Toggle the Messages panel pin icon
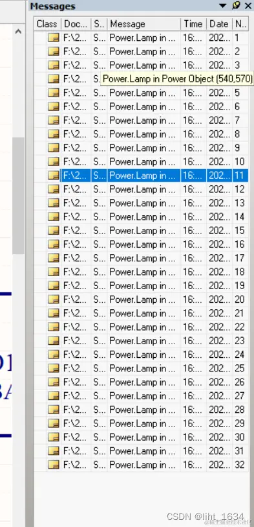Image resolution: width=254 pixels, height=527 pixels. pyautogui.click(x=236, y=6)
